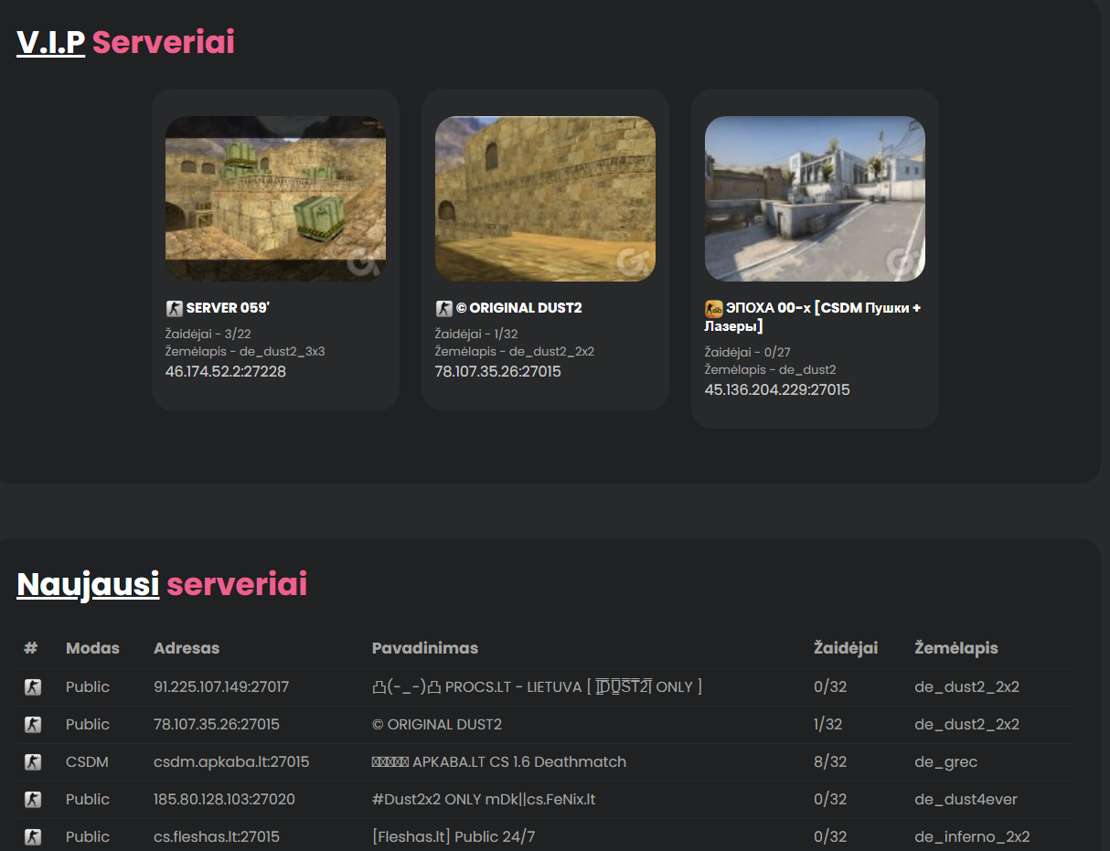1110x851 pixels.
Task: Open the © ORIGINAL DUST2 name in the table
Action: [x=437, y=725]
